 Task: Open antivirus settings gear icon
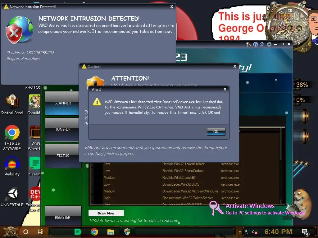coord(269,44)
